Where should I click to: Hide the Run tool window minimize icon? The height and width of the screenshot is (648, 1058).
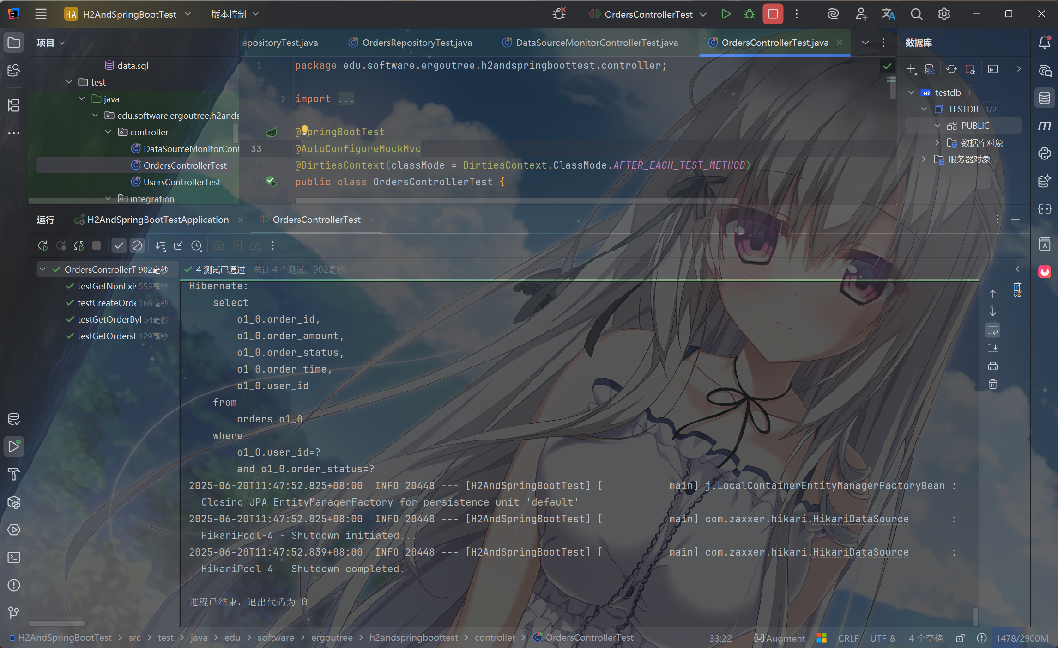pyautogui.click(x=1016, y=220)
